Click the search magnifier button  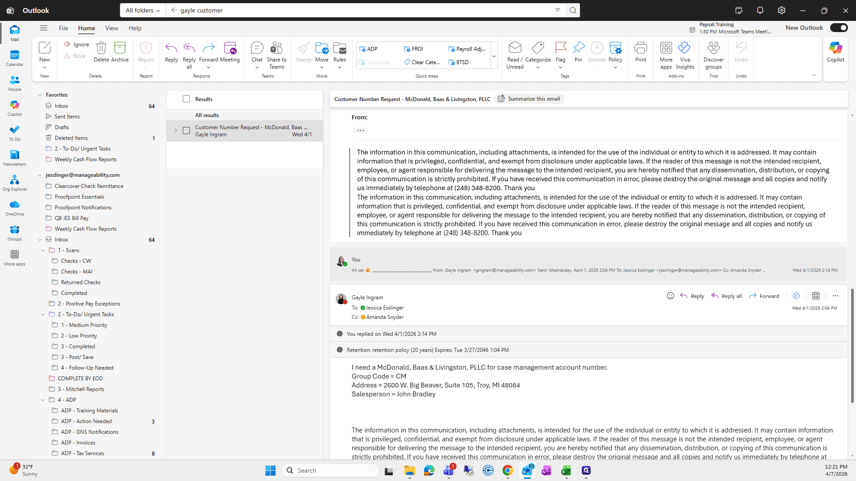tap(573, 10)
